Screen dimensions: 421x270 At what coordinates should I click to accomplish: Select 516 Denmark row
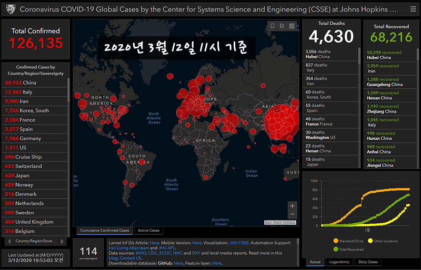pyautogui.click(x=35, y=194)
